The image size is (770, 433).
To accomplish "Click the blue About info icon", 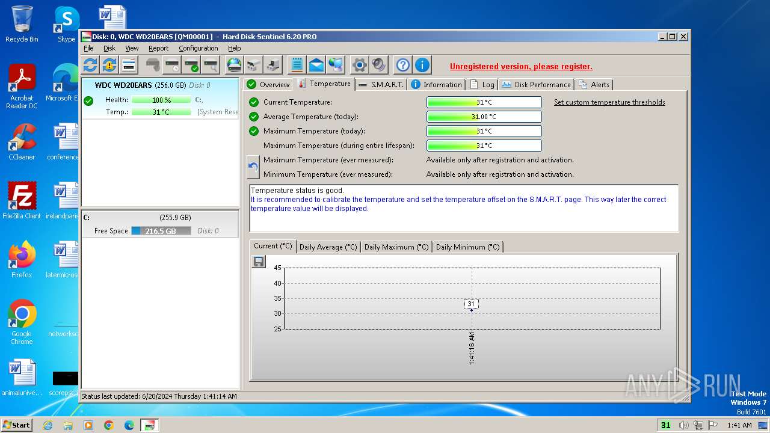I will click(x=422, y=65).
